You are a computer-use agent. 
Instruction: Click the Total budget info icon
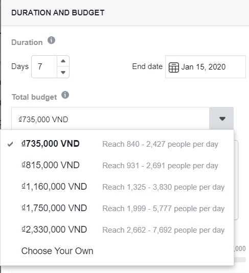pyautogui.click(x=65, y=95)
